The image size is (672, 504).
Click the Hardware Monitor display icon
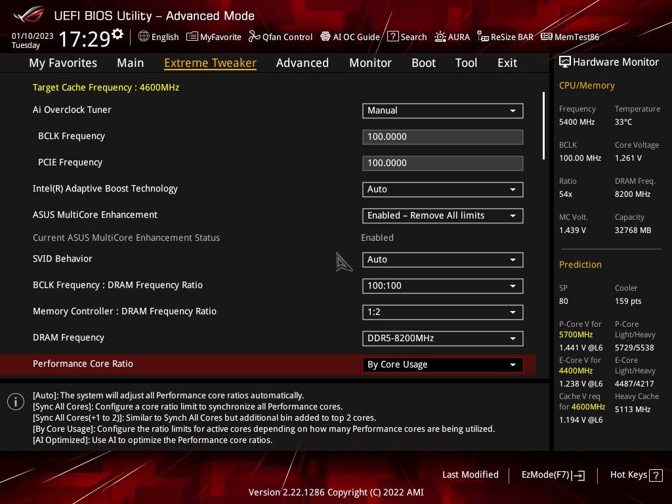pos(565,62)
